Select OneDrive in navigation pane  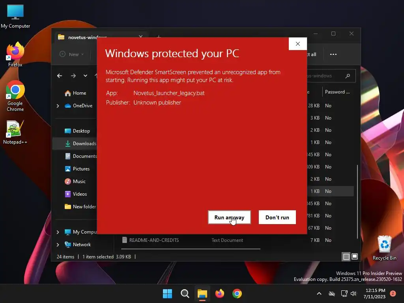tap(79, 106)
